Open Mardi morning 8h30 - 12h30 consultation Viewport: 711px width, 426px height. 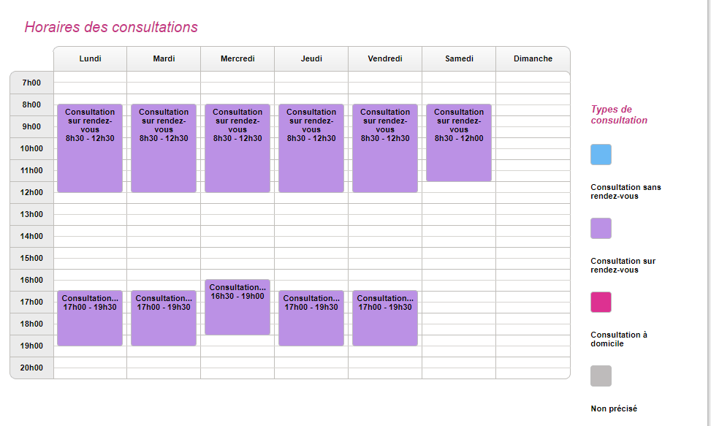(164, 148)
